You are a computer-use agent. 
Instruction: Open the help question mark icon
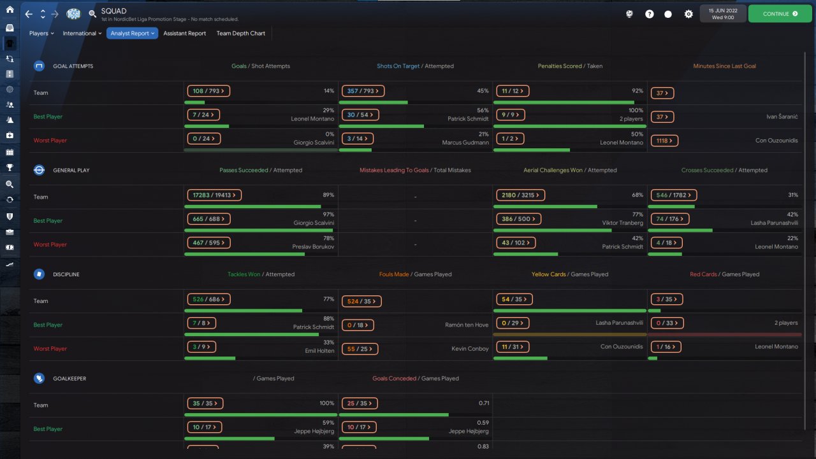[x=649, y=14]
